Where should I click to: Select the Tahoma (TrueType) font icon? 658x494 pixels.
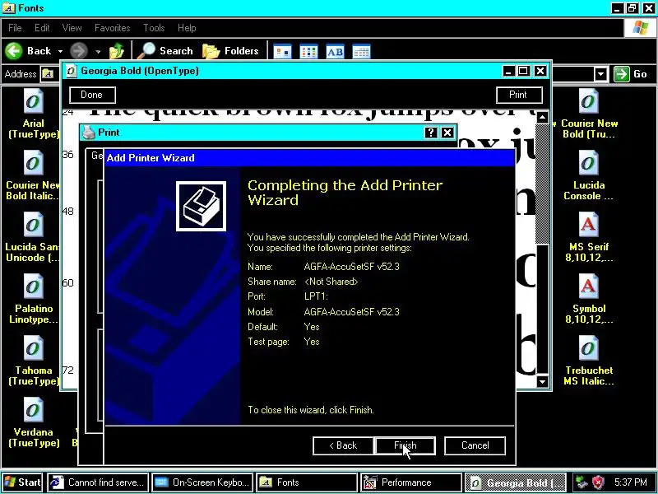tap(33, 347)
